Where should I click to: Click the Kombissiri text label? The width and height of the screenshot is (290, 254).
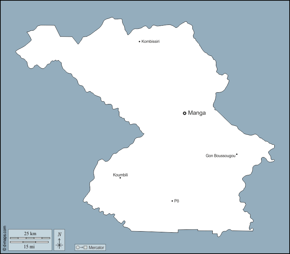[x=150, y=42]
